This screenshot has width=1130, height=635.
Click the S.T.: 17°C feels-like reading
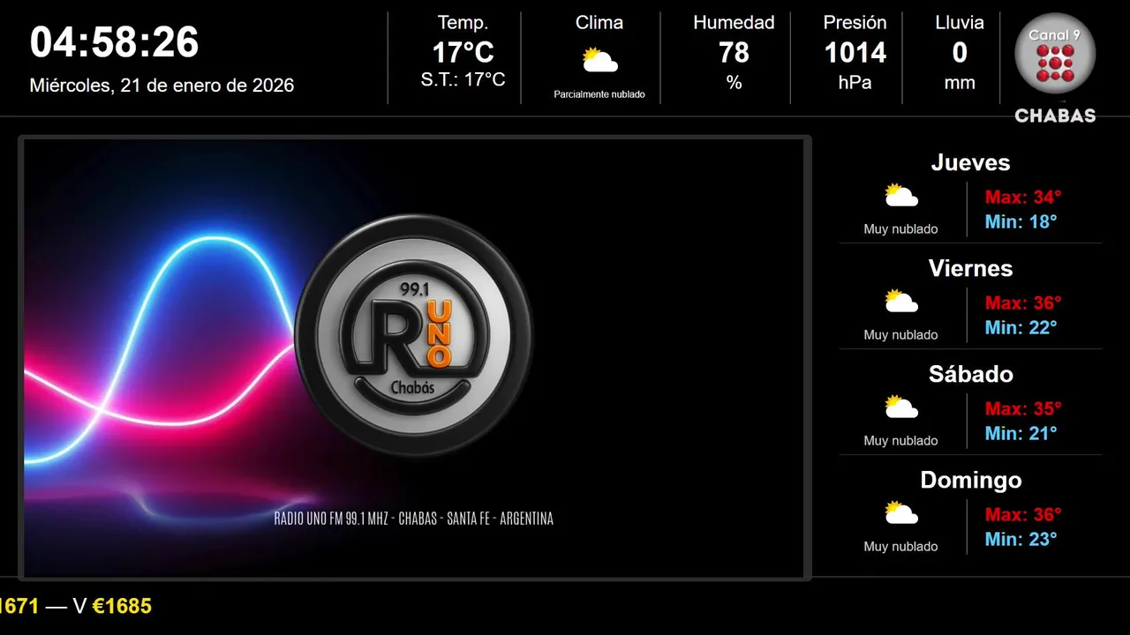463,80
